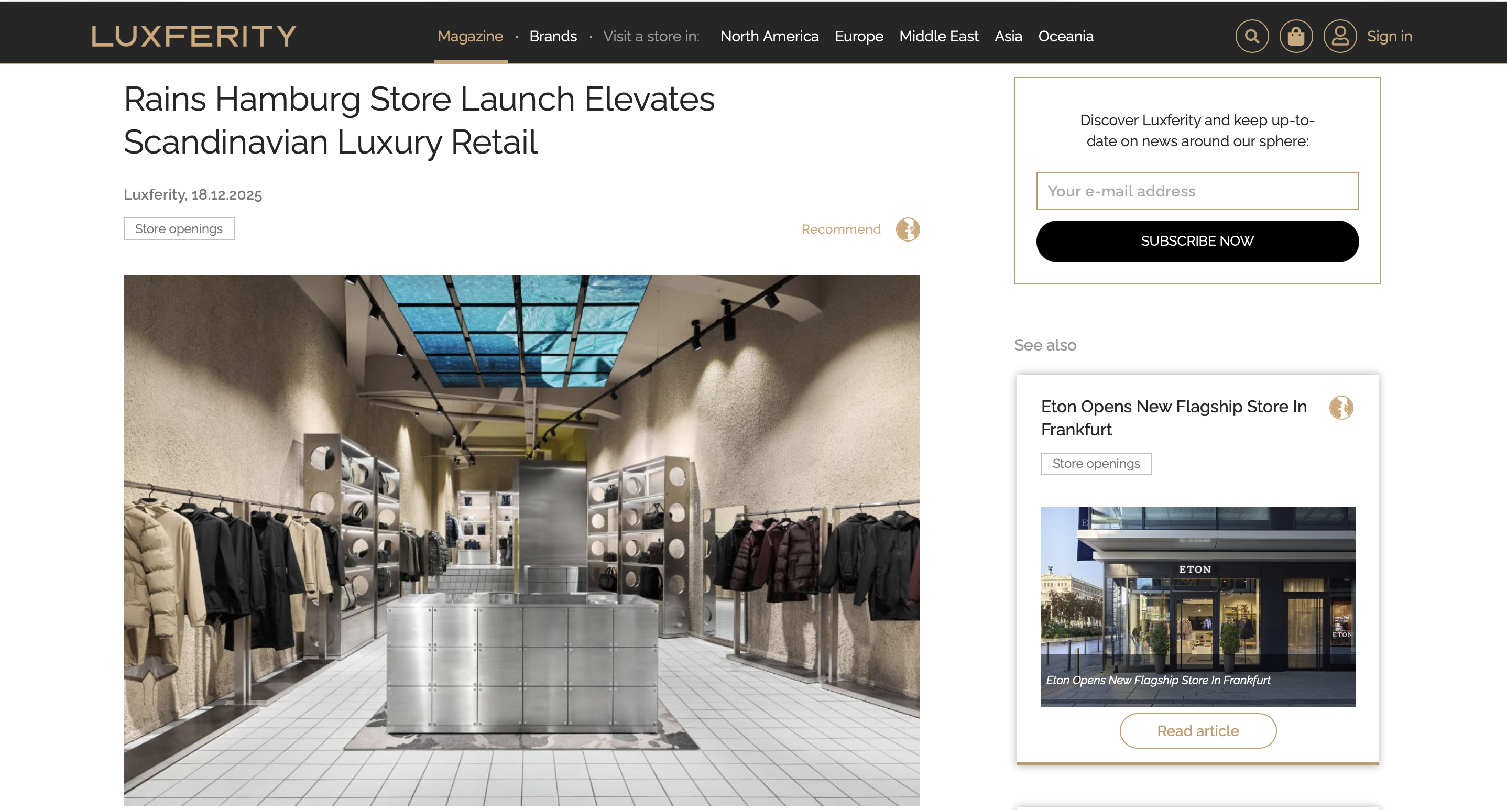Click the Subscribe Now button

pos(1197,241)
